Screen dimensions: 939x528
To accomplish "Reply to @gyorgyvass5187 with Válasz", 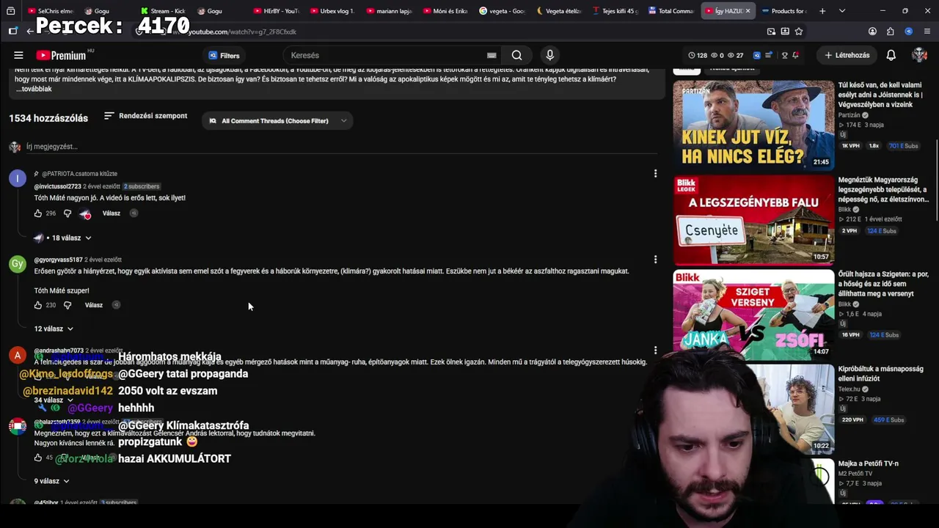I will point(94,305).
